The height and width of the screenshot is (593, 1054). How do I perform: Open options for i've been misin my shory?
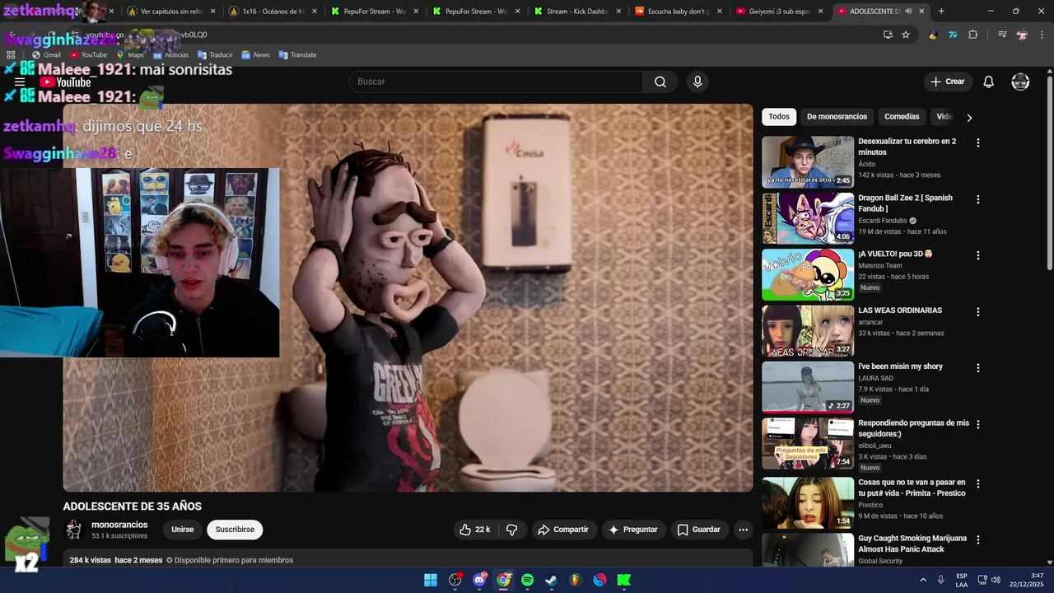978,368
